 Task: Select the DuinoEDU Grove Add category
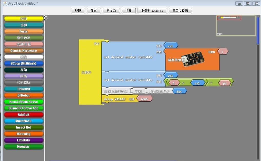tap(24, 108)
